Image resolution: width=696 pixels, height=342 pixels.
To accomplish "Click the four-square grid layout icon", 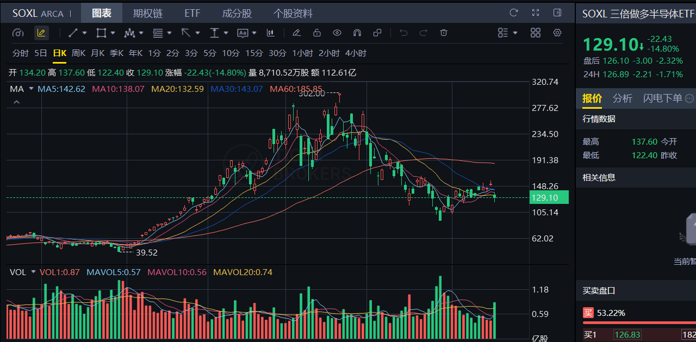I will click(535, 33).
